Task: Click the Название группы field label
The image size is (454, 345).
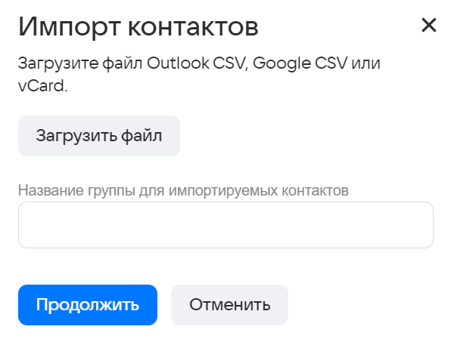Action: click(x=183, y=190)
